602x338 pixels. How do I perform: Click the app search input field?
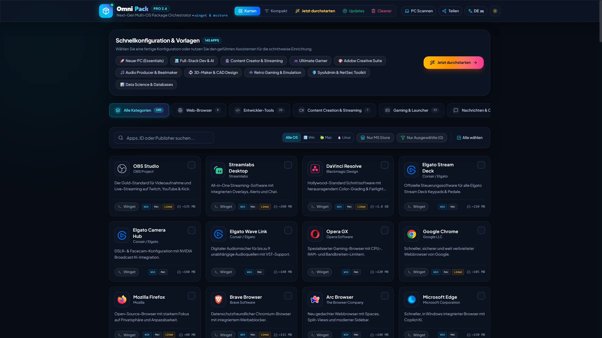pos(164,138)
